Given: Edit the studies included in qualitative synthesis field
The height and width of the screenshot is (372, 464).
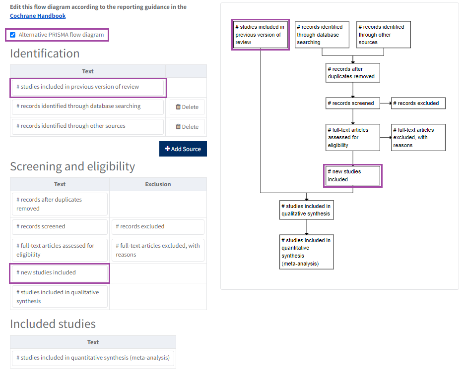Looking at the screenshot, I should coord(60,297).
